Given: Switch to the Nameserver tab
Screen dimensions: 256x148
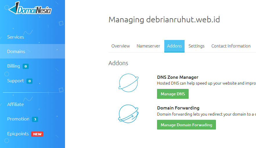Looking at the screenshot, I should tap(148, 46).
